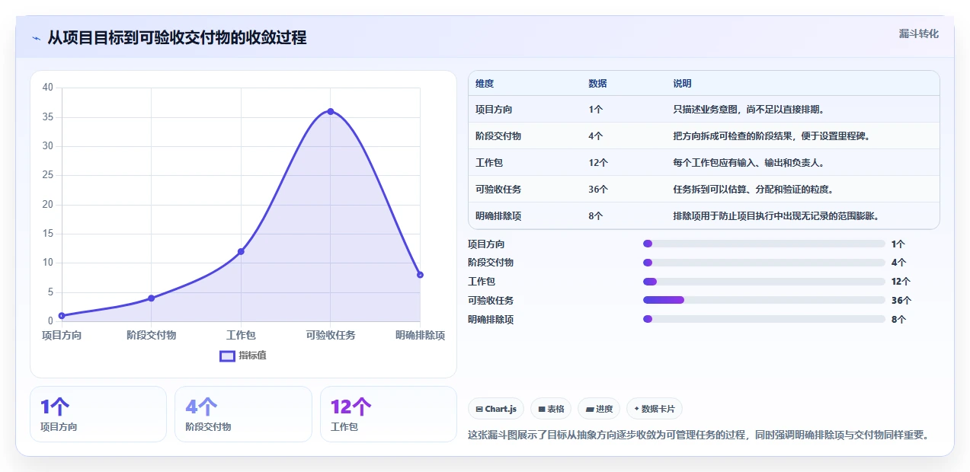Click the 漏斗转化 label in the header
The image size is (970, 472).
[918, 34]
